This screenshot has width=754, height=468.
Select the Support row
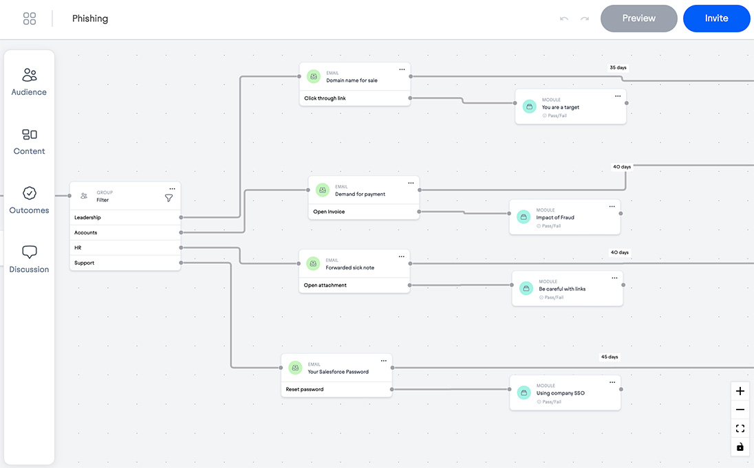[125, 263]
